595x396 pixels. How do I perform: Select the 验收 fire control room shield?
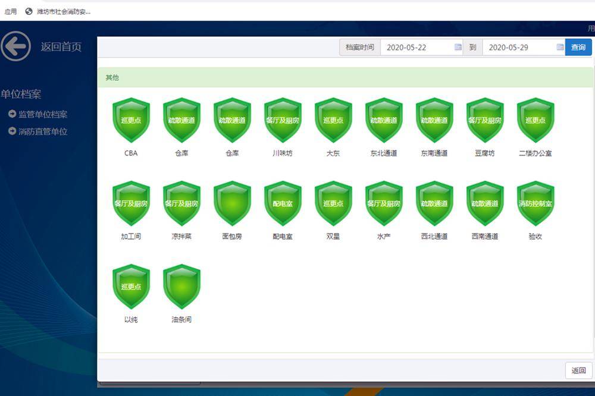[x=535, y=203]
